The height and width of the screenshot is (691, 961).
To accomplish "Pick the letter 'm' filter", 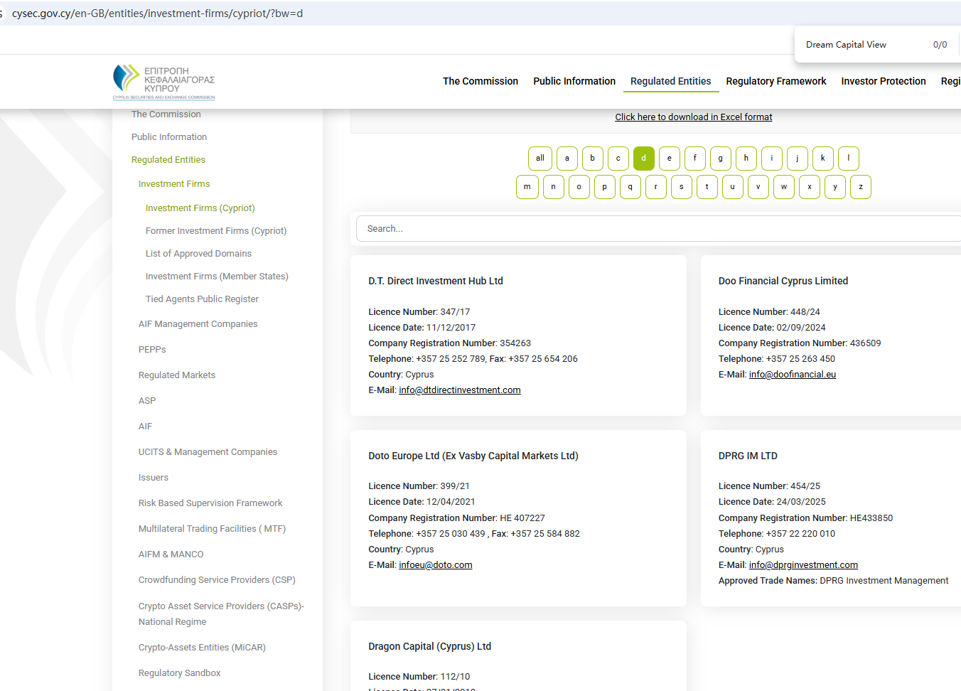I will pos(527,187).
